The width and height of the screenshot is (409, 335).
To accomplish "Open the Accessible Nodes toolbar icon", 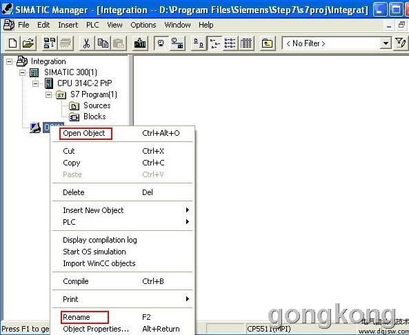I will coord(49,43).
